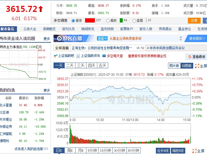Select the 三天 chart tab
Screen dimensions: 207x157
[81, 65]
